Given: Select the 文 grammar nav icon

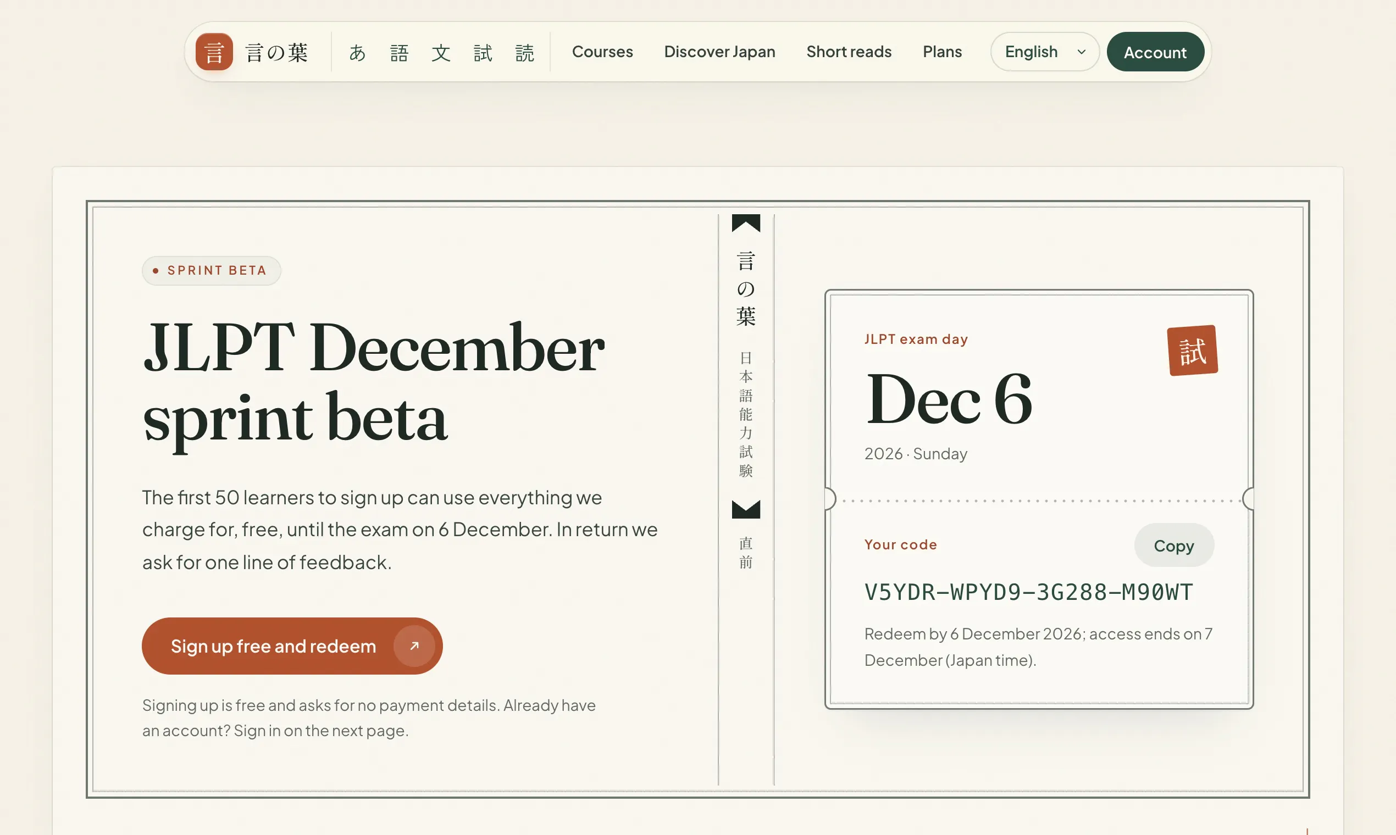Looking at the screenshot, I should pyautogui.click(x=441, y=52).
